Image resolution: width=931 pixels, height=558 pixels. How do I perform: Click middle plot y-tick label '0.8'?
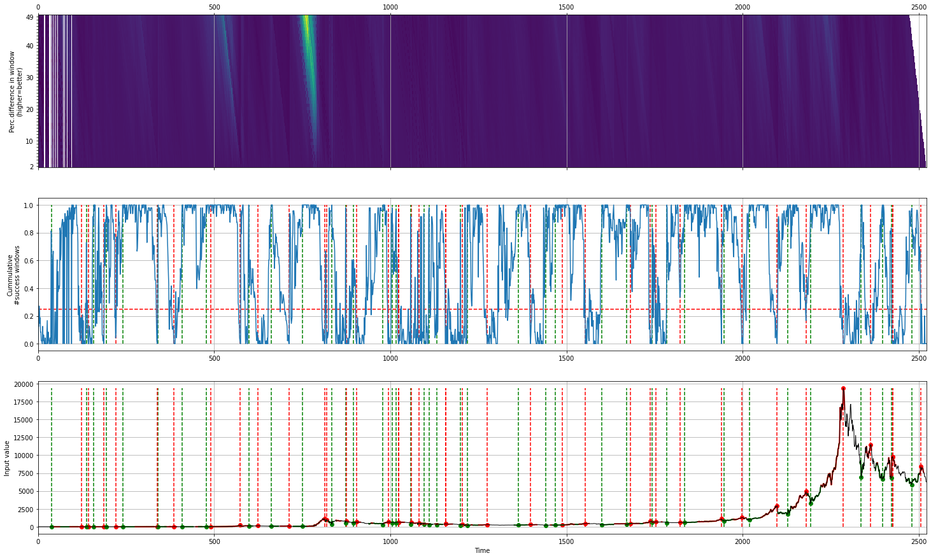(29, 234)
